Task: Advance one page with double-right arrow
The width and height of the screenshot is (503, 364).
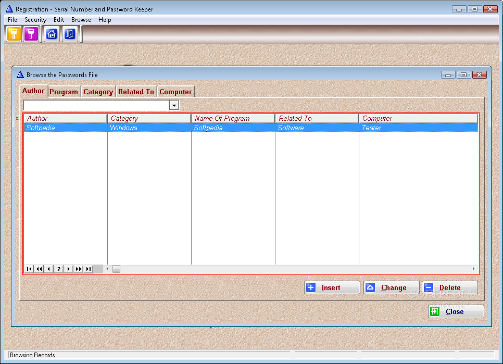Action: (x=78, y=269)
